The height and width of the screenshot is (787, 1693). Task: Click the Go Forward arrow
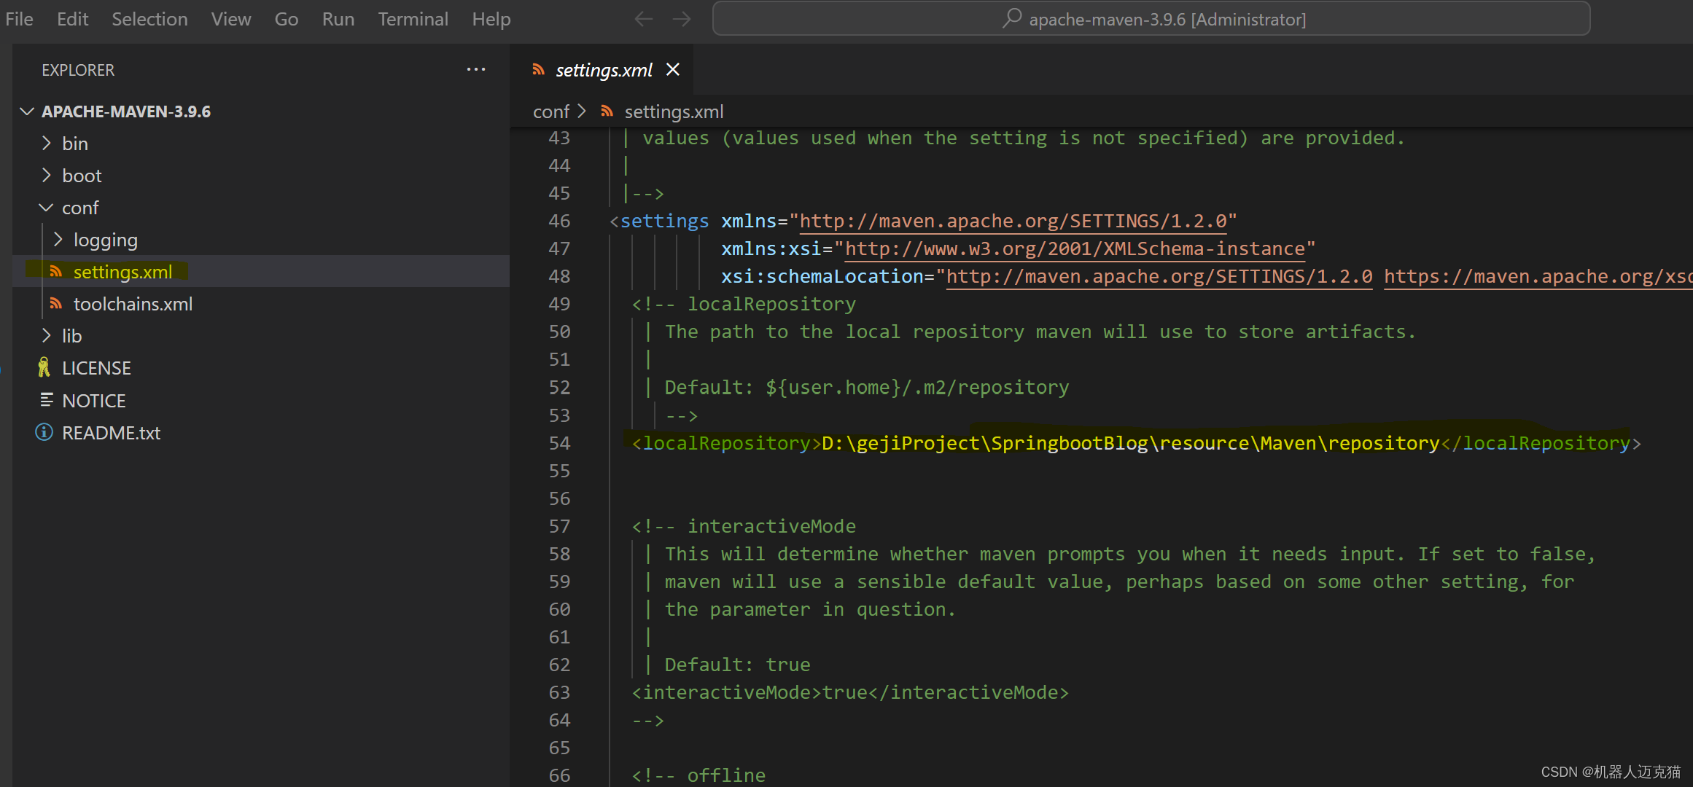(x=682, y=19)
